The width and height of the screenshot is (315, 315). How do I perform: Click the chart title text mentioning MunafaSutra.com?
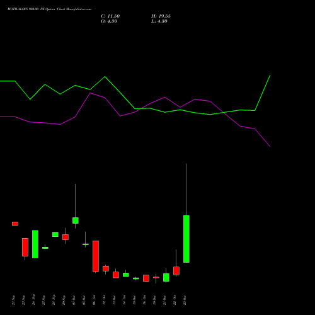49,9
